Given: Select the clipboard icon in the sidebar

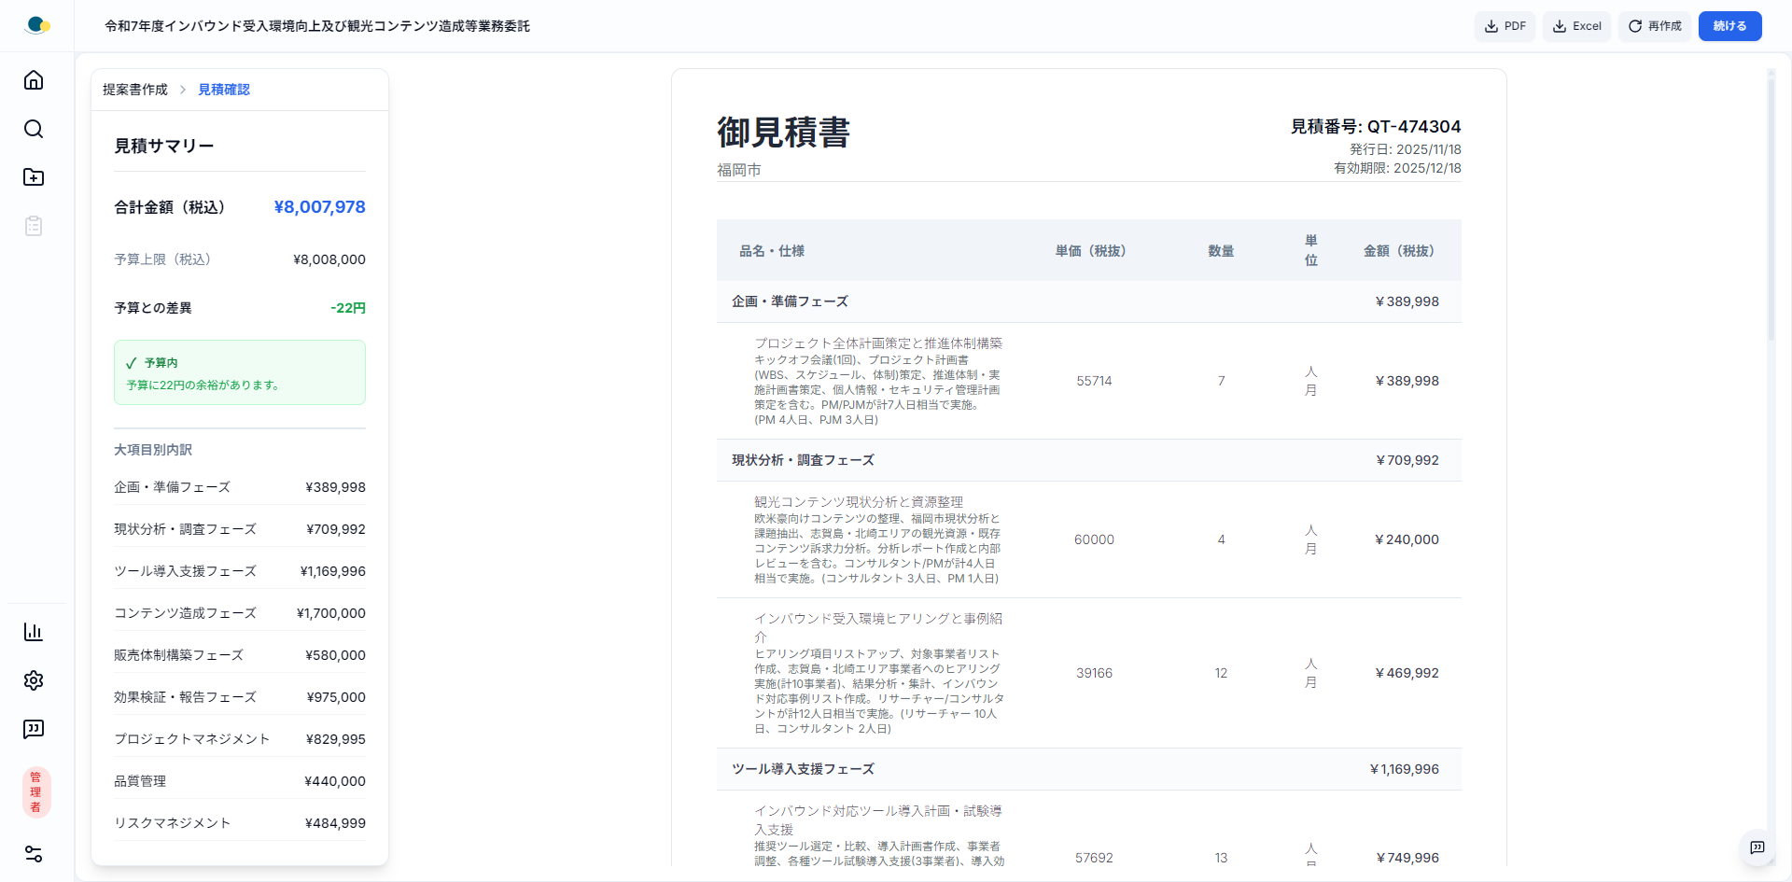Looking at the screenshot, I should (x=34, y=226).
